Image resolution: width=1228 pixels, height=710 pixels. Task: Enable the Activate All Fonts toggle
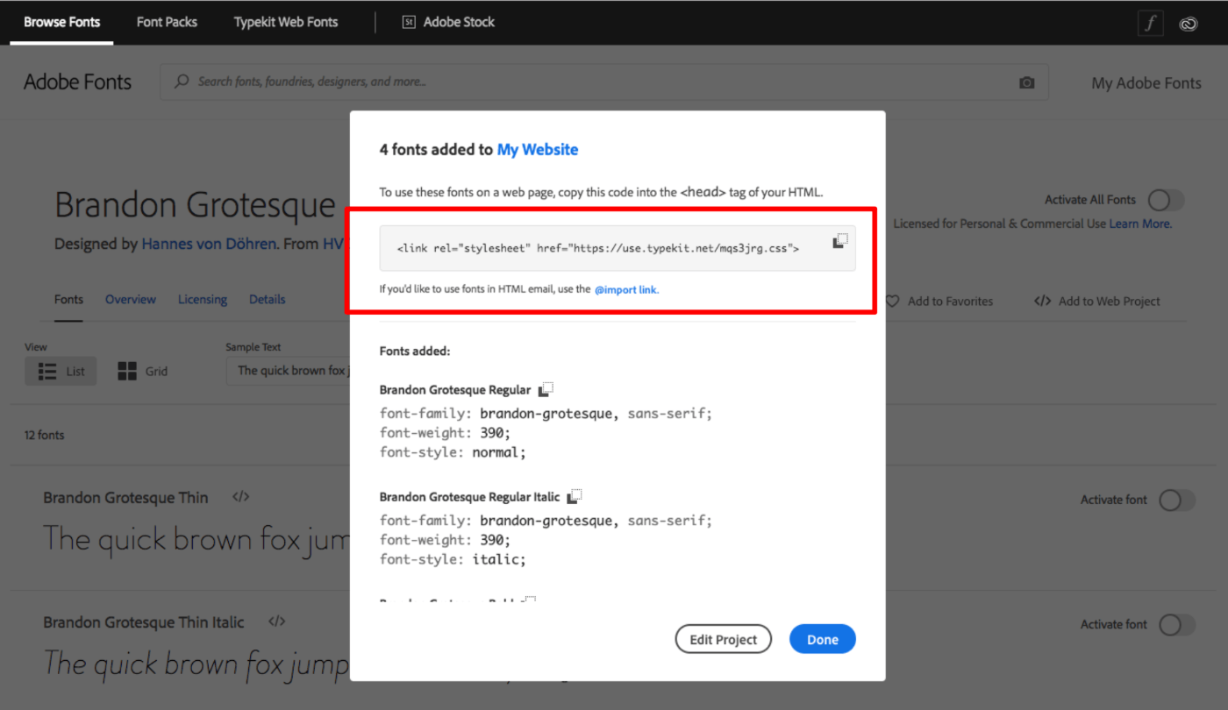1166,200
